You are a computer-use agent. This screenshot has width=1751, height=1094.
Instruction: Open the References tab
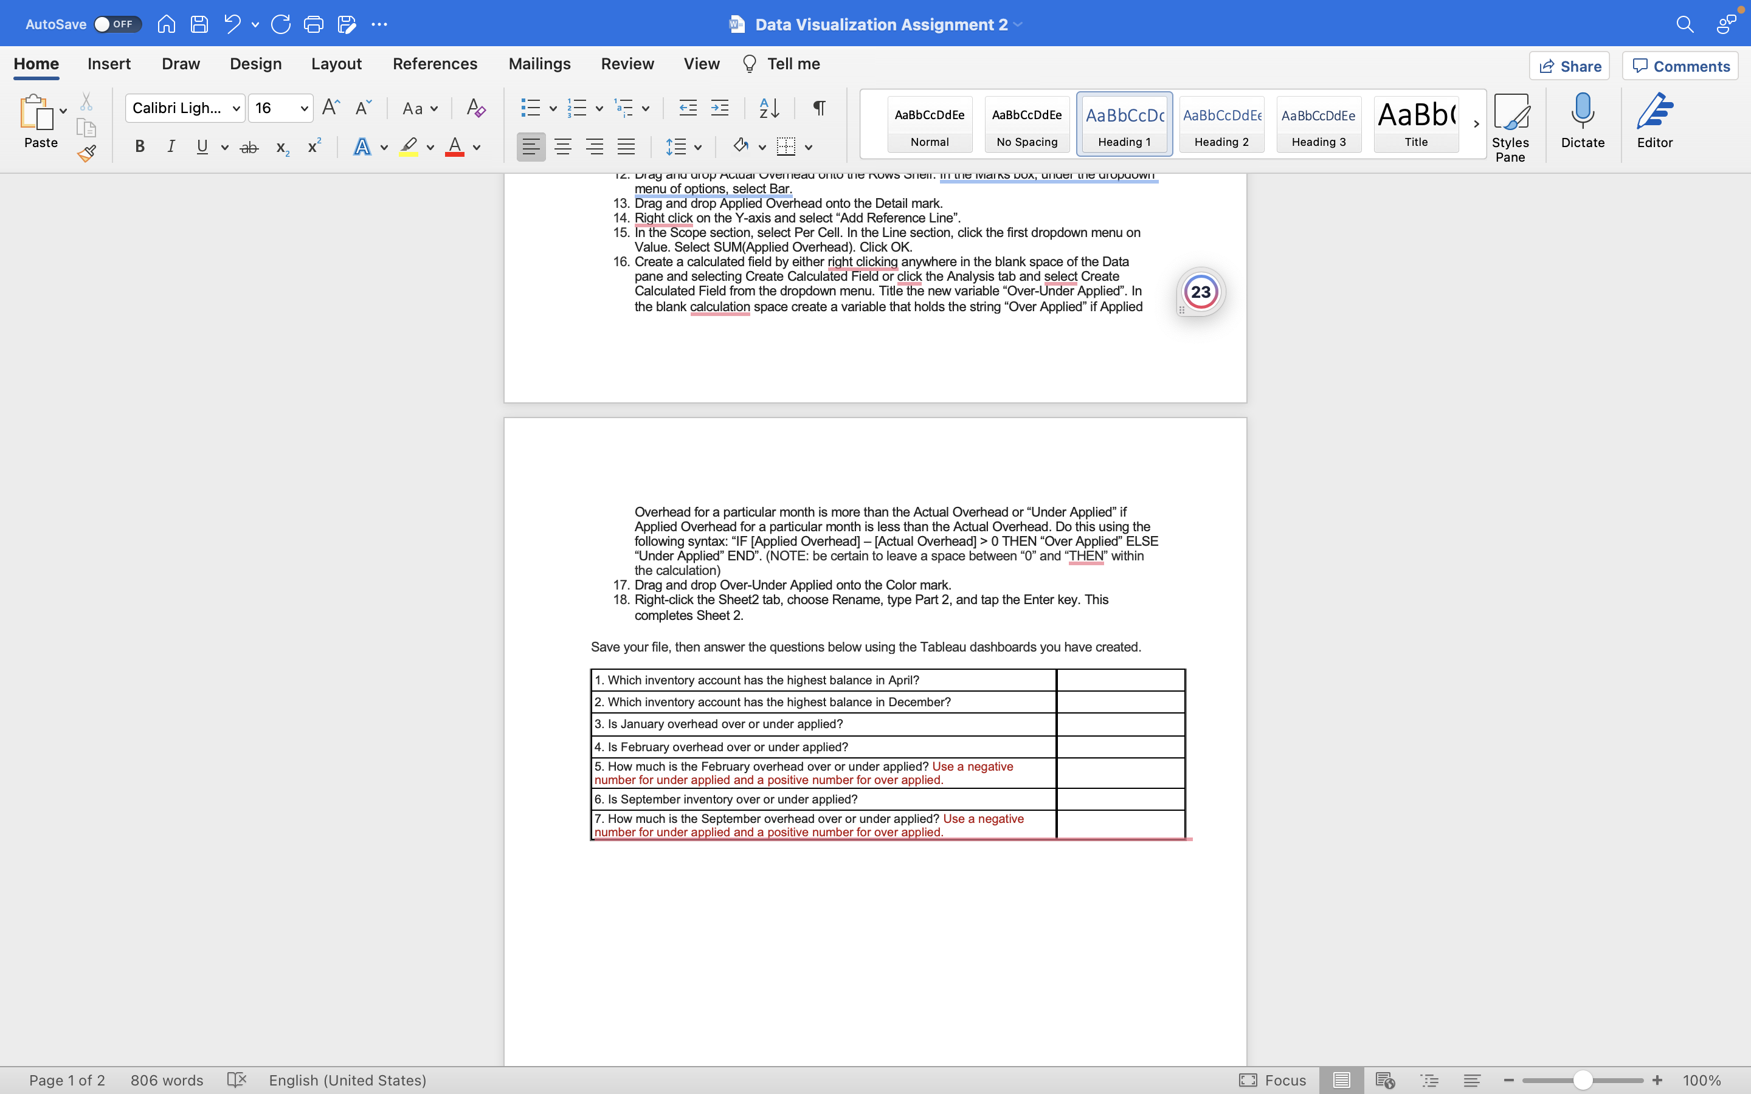tap(435, 64)
